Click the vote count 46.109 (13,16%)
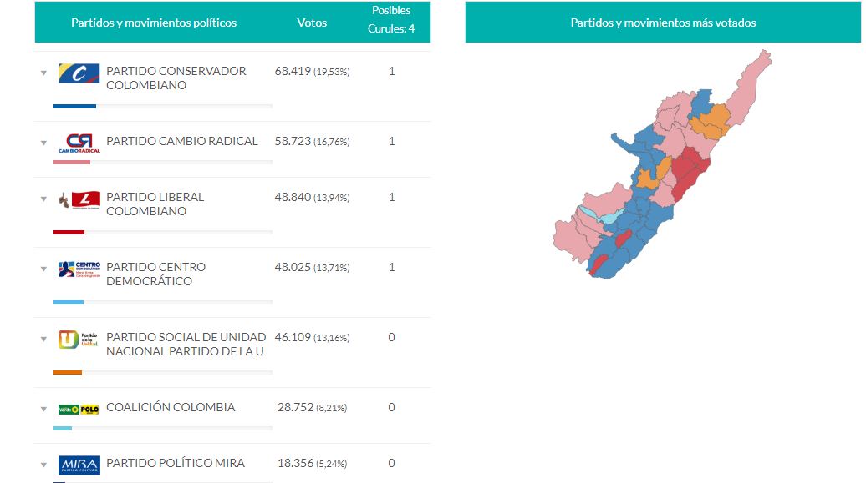Viewport: 866px width, 483px height. [x=312, y=337]
